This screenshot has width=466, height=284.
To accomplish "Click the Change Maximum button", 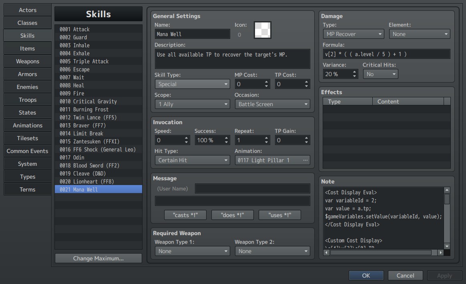I will point(98,258).
